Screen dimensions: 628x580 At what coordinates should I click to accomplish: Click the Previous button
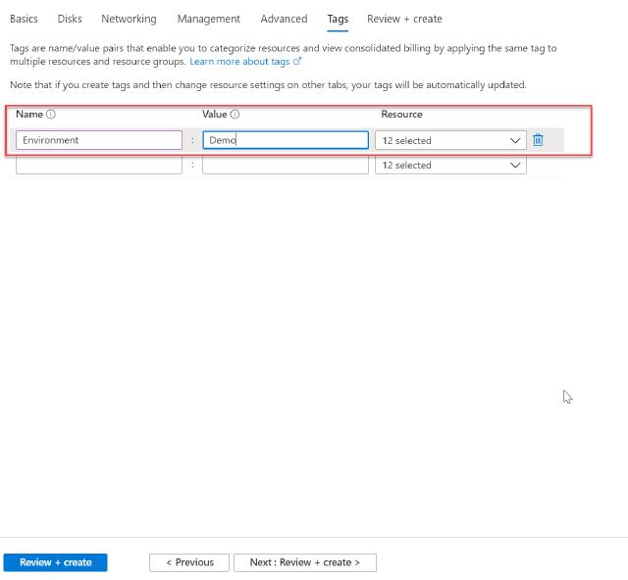pyautogui.click(x=189, y=562)
